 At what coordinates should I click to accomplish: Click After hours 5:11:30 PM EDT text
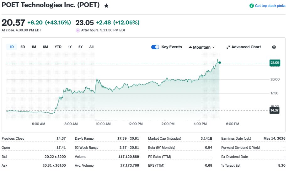pos(104,30)
